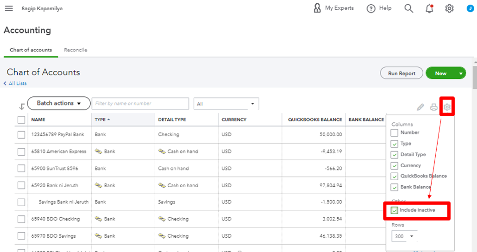
Task: Click the Run Report button
Action: pos(402,73)
